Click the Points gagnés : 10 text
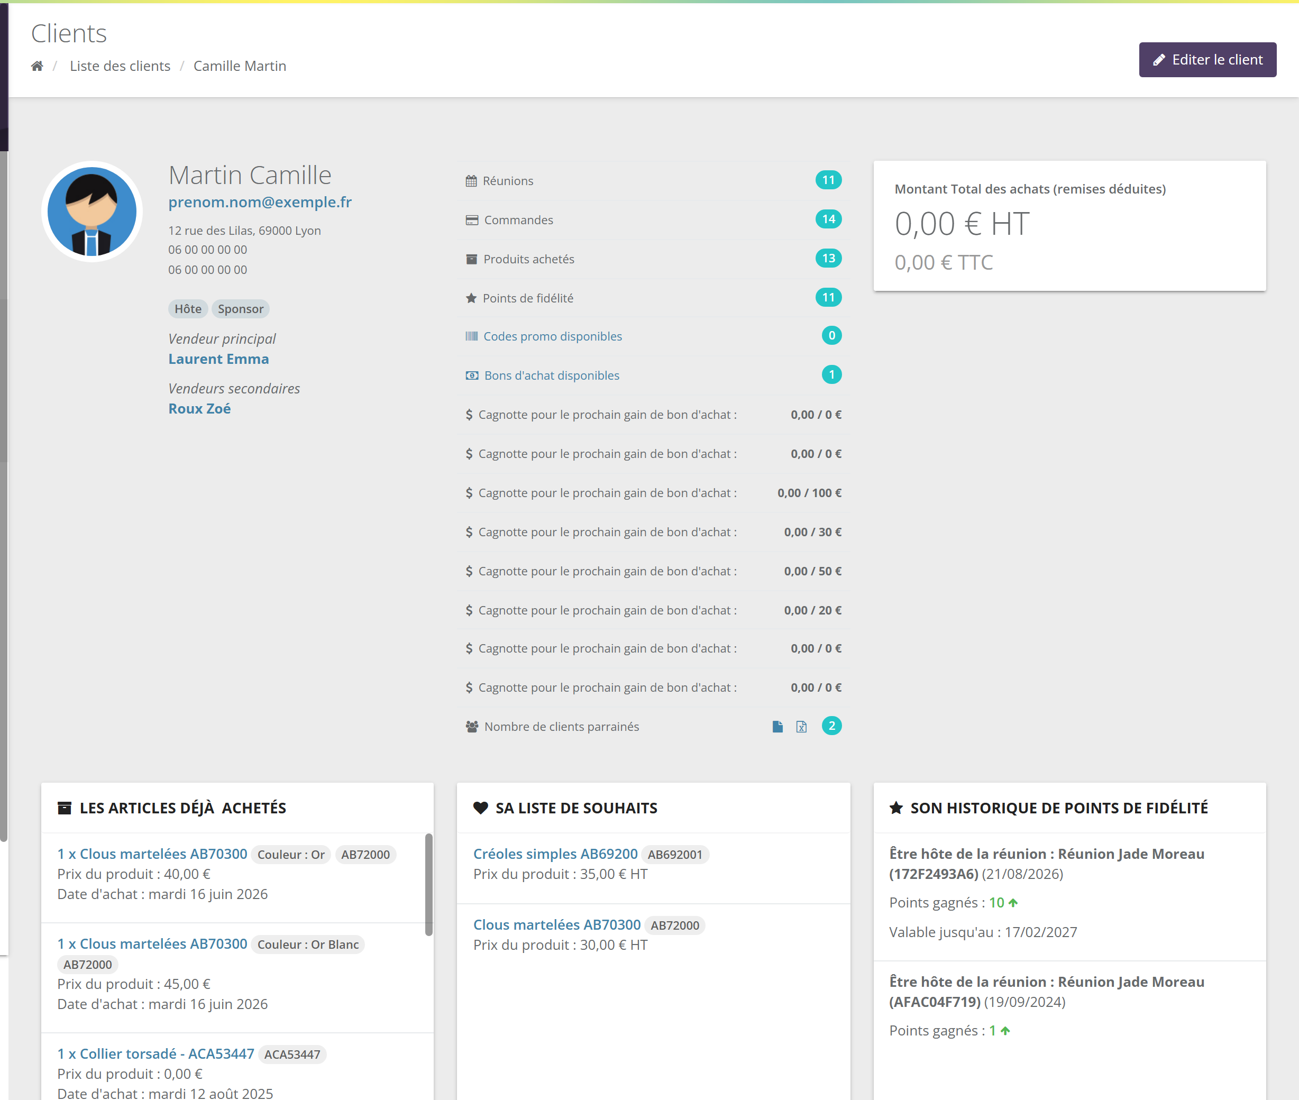The image size is (1299, 1100). pos(953,902)
